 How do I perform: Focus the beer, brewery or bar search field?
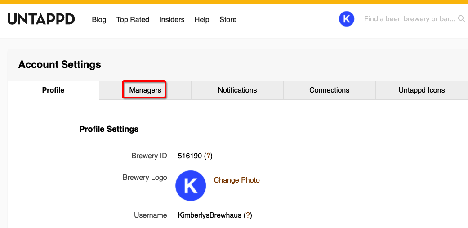409,19
